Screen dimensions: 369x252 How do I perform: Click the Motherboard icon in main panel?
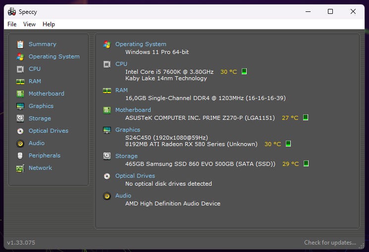(x=107, y=110)
